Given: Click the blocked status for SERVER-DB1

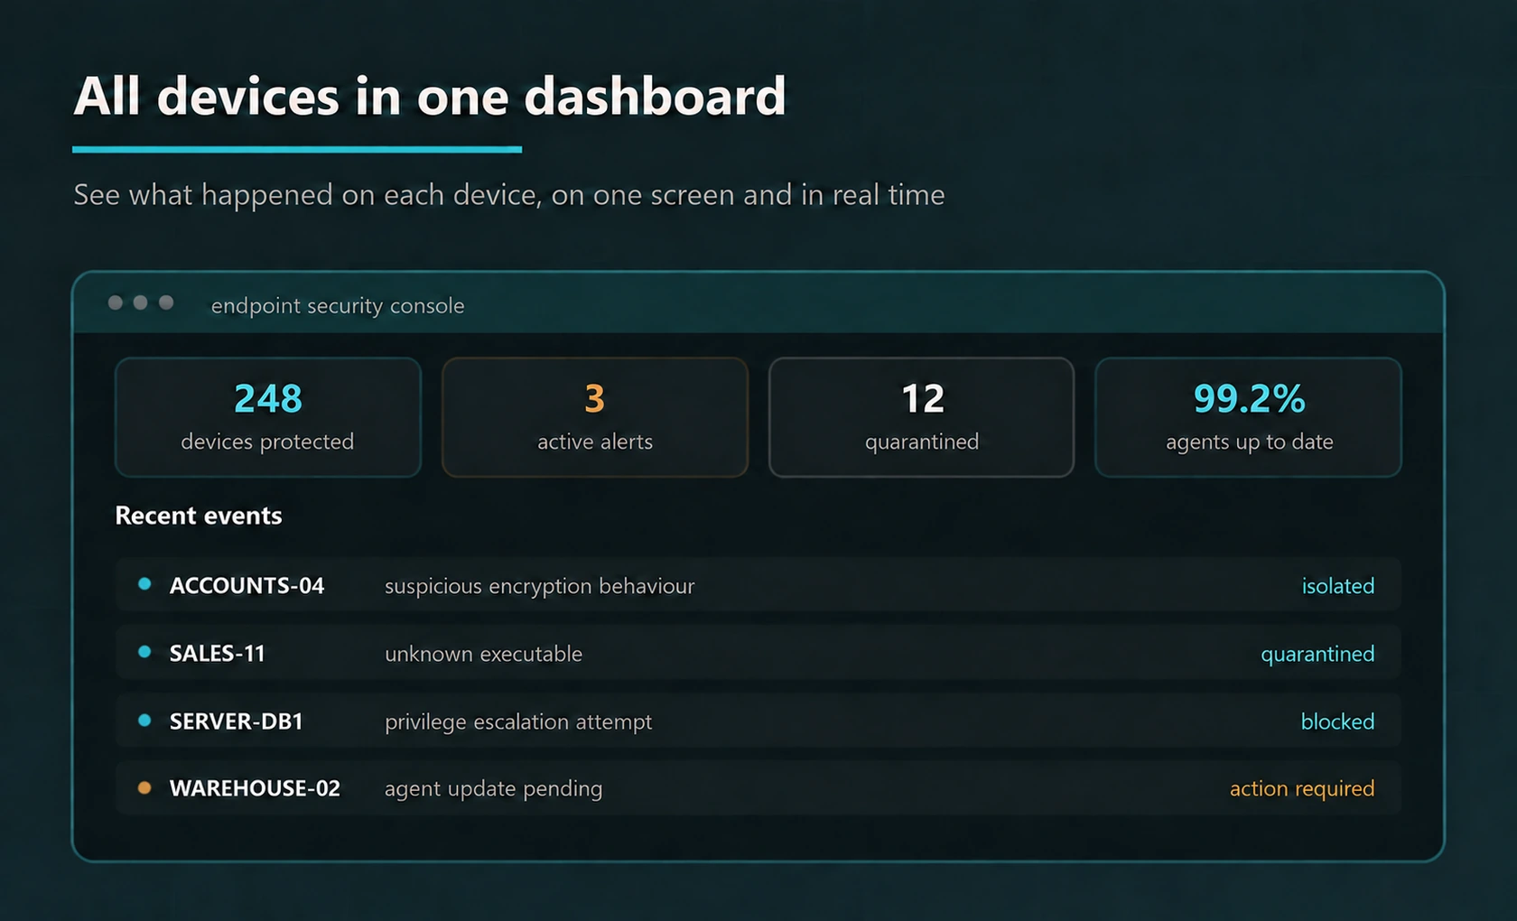Looking at the screenshot, I should [1337, 721].
